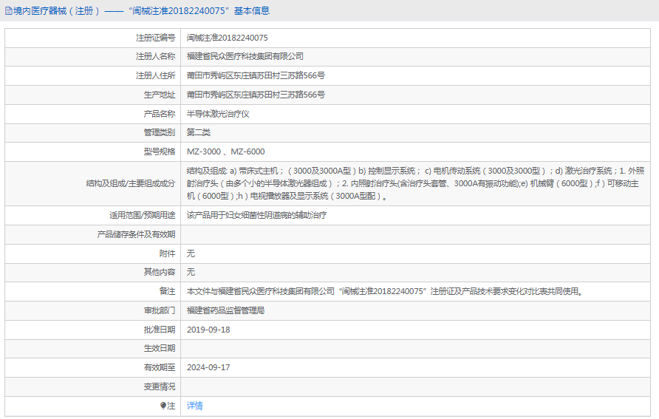Select approving department 福建省药品监督管理局
This screenshot has height=419, width=659.
click(225, 310)
